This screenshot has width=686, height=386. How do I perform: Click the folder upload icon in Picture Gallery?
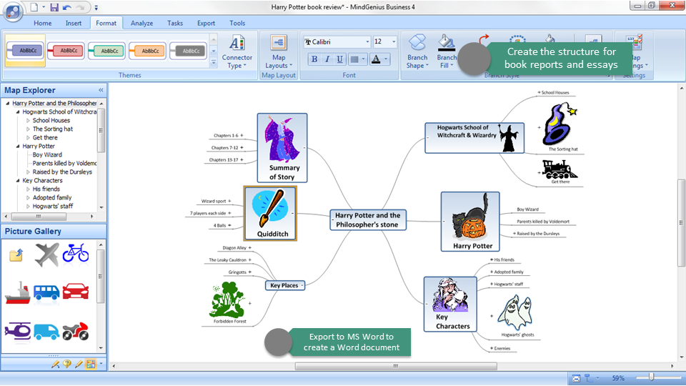coord(16,254)
